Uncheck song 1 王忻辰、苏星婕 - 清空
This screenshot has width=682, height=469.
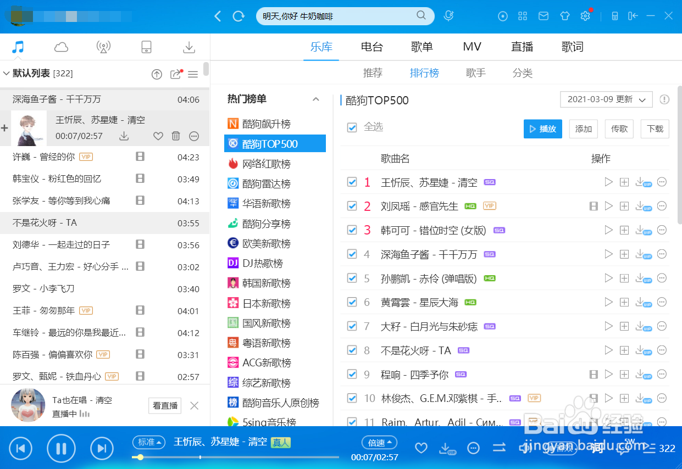click(x=352, y=182)
